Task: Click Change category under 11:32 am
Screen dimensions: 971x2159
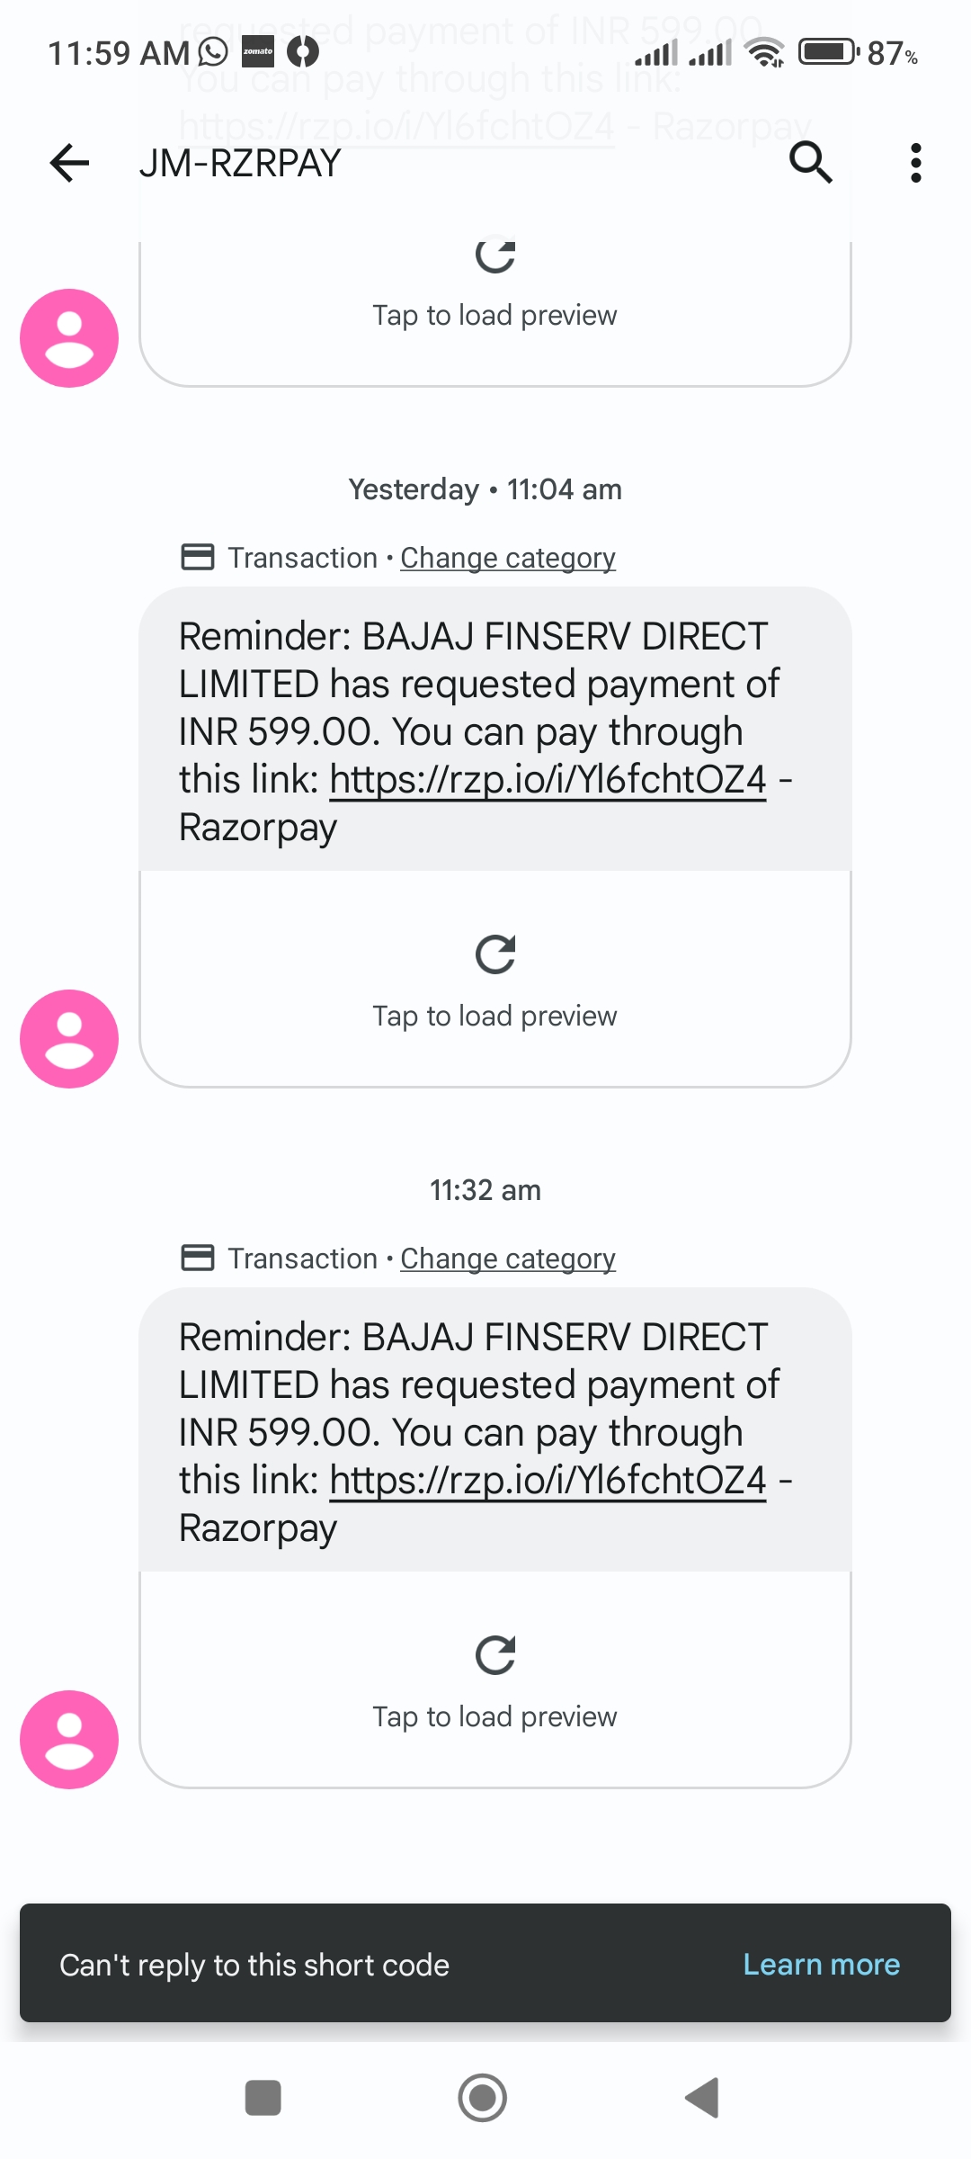Action: pos(507,1259)
